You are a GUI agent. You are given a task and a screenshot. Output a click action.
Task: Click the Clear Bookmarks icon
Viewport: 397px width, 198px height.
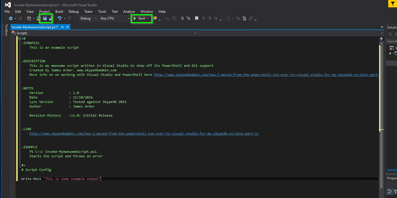pyautogui.click(x=216, y=18)
